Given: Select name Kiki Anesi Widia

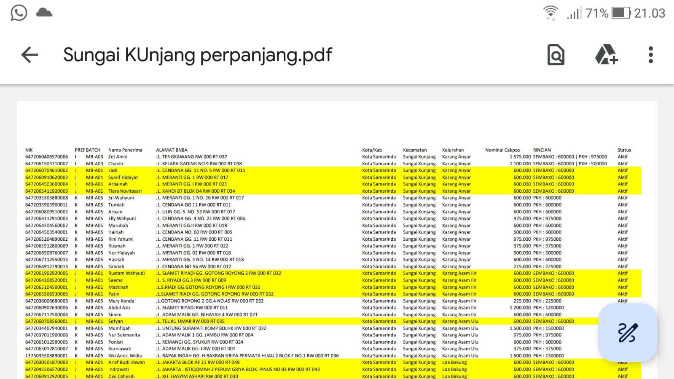Looking at the screenshot, I should click(x=125, y=356).
